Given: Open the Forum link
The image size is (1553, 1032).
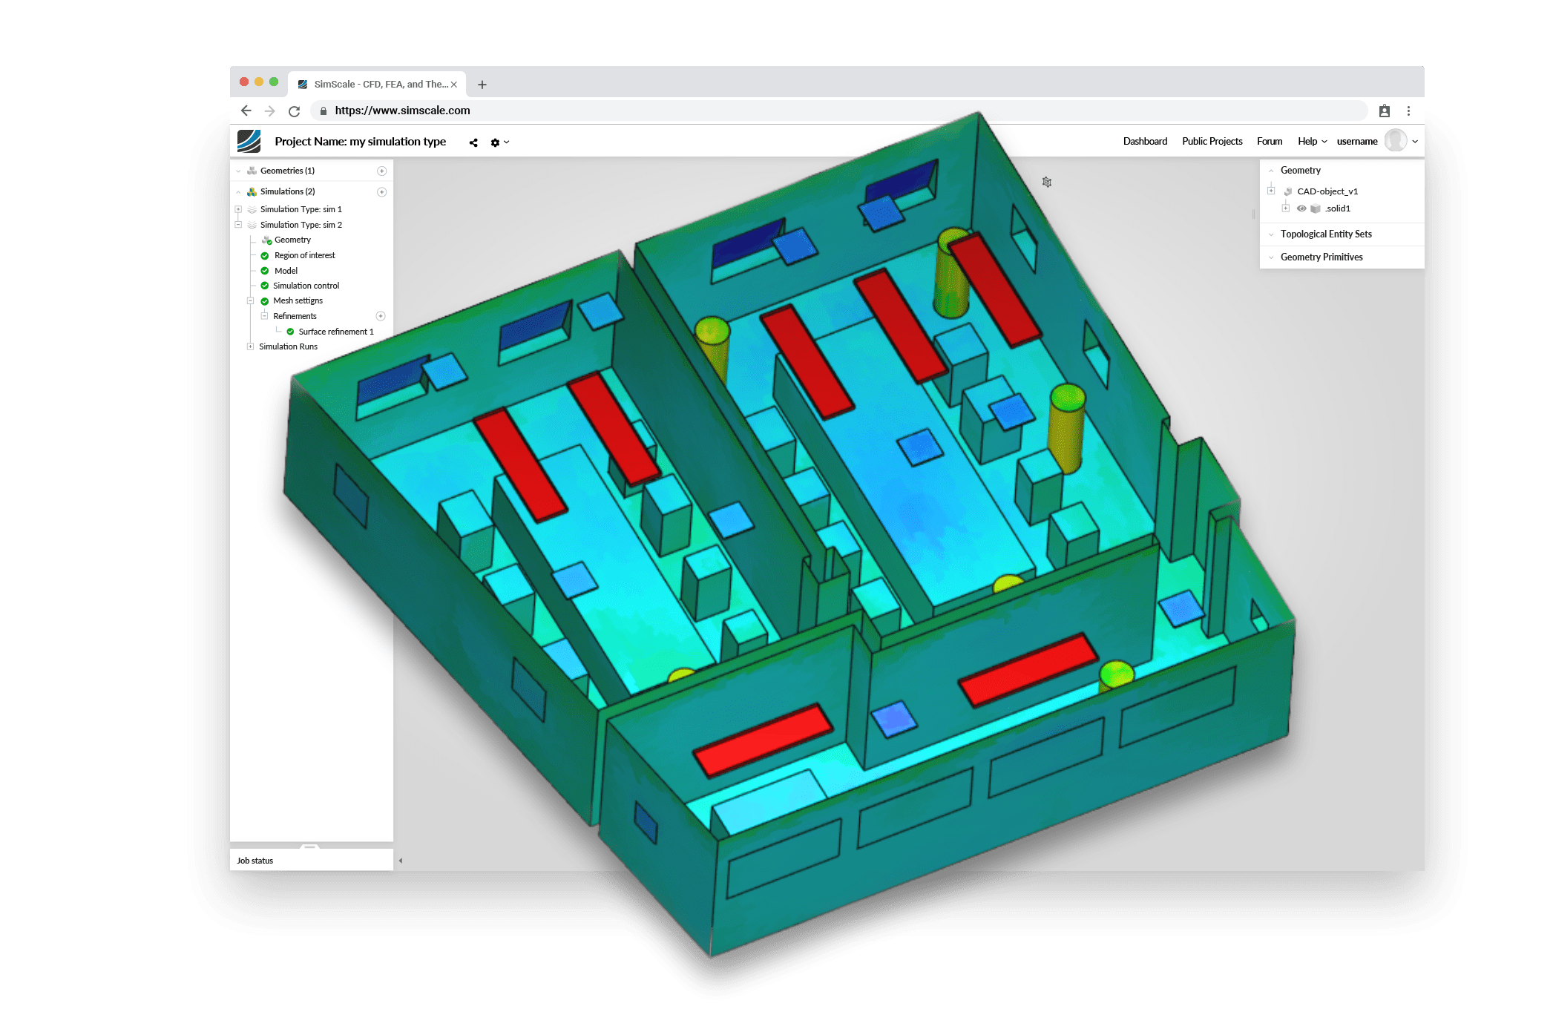Looking at the screenshot, I should (1270, 142).
